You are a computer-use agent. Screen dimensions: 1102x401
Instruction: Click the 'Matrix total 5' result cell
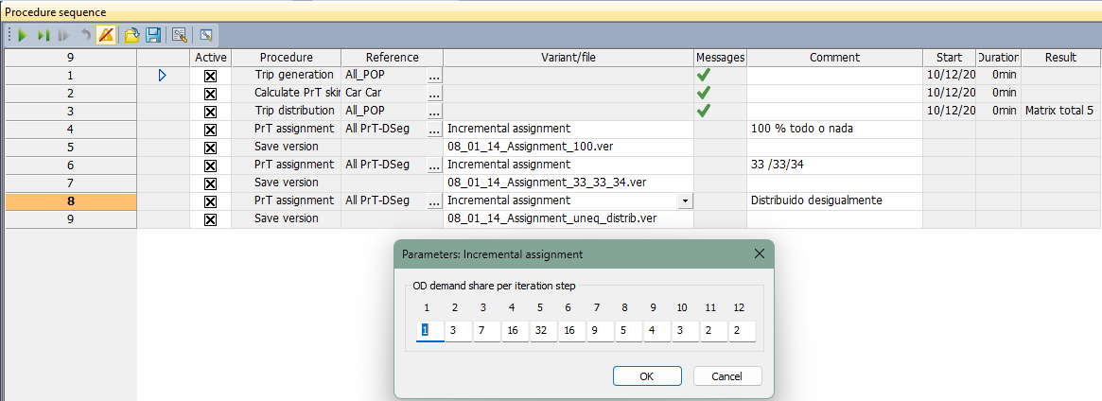coord(1060,111)
